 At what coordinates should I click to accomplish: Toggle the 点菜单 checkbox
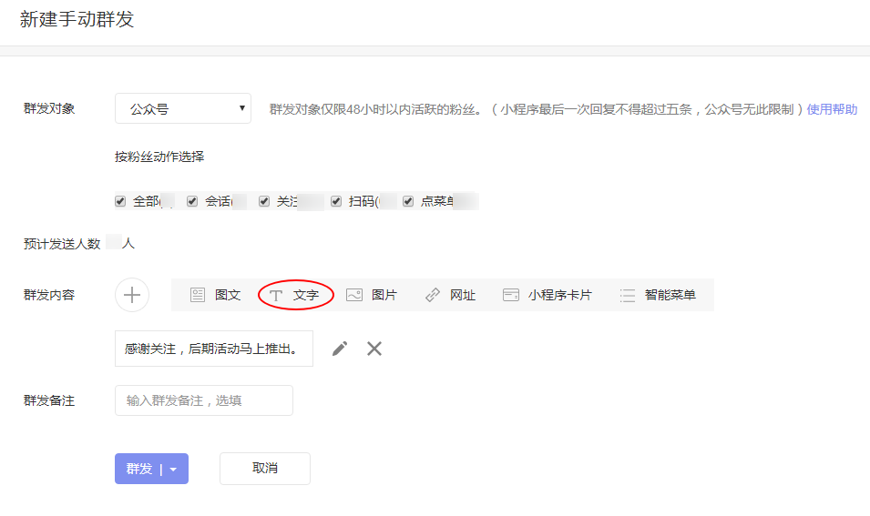408,201
